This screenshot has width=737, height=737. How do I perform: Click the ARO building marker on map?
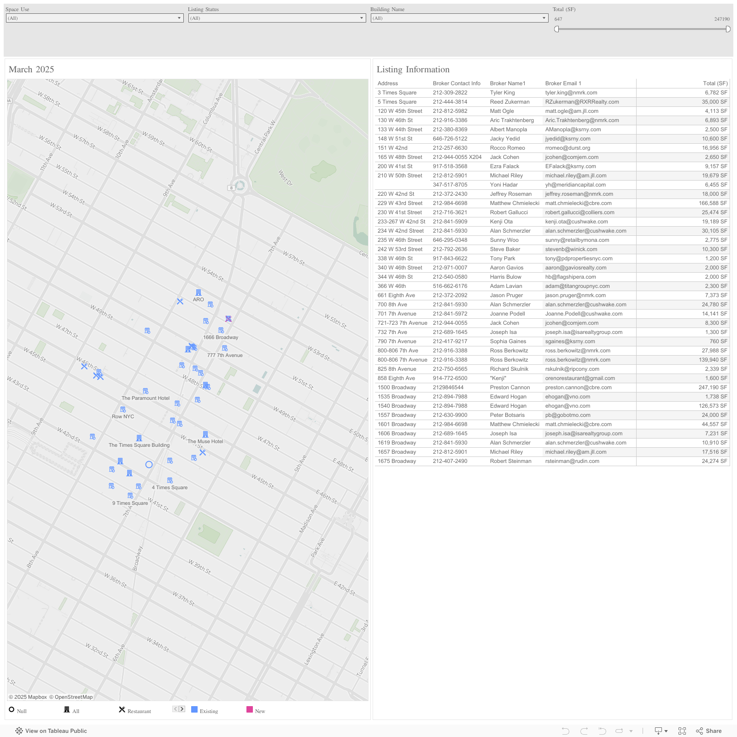click(x=199, y=292)
